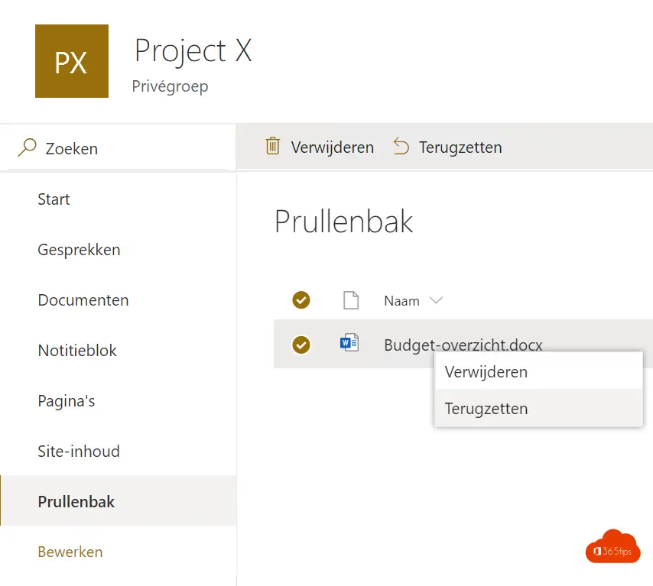This screenshot has width=653, height=586.
Task: Click the PX site logo tile
Action: coord(72,61)
